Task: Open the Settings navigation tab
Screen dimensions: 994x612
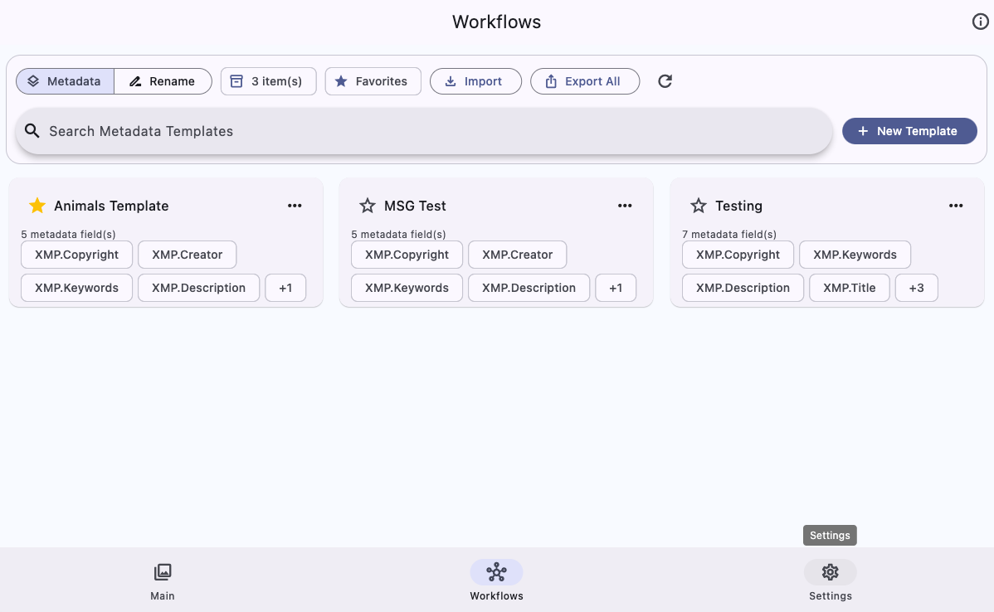Action: [x=831, y=581]
